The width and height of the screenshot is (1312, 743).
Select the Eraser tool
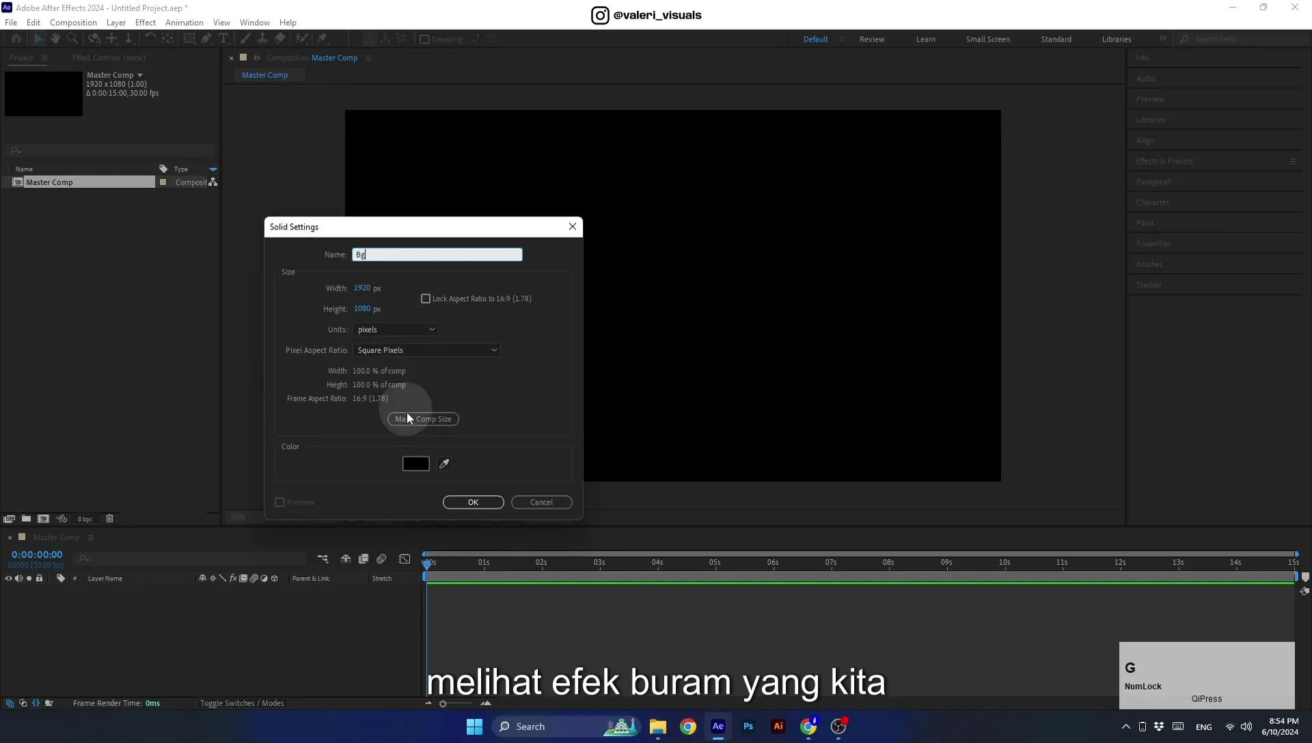[x=279, y=39]
